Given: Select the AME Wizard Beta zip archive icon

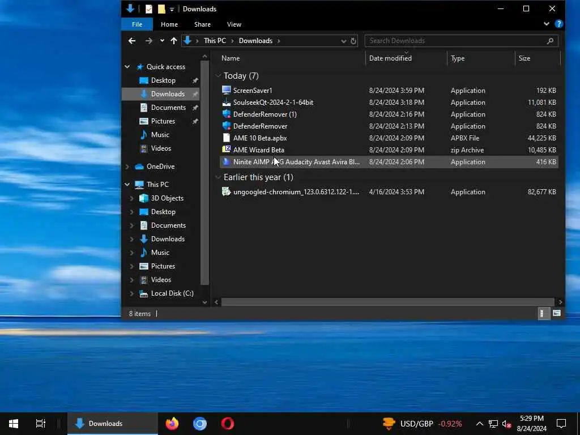Looking at the screenshot, I should (227, 150).
